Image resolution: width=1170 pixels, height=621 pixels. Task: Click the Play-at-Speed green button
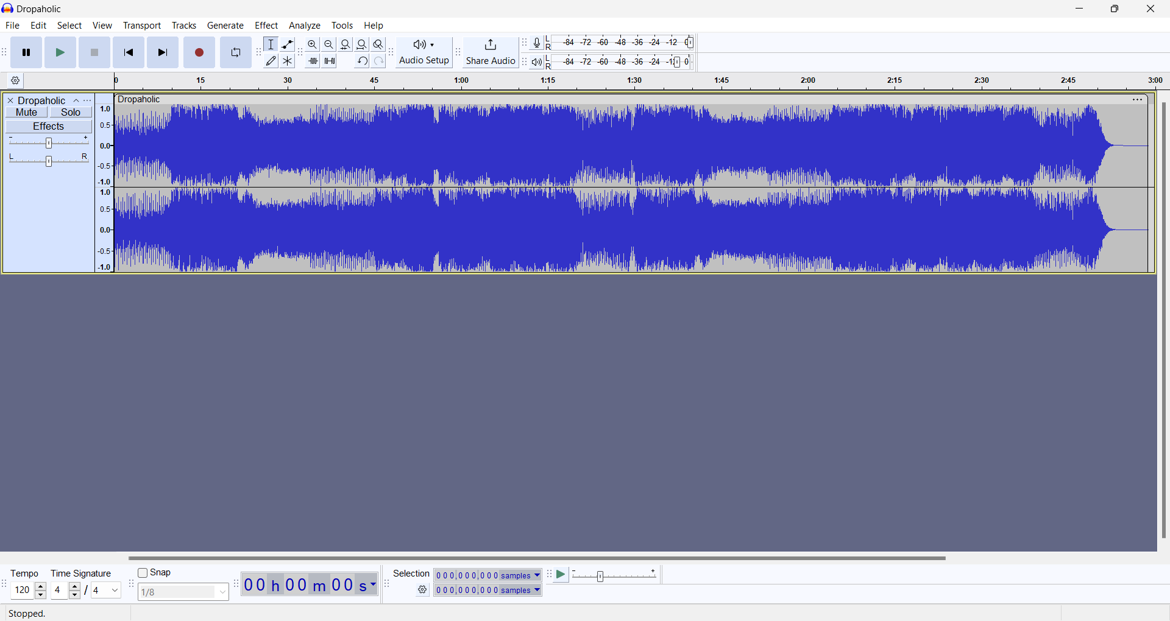pos(561,575)
